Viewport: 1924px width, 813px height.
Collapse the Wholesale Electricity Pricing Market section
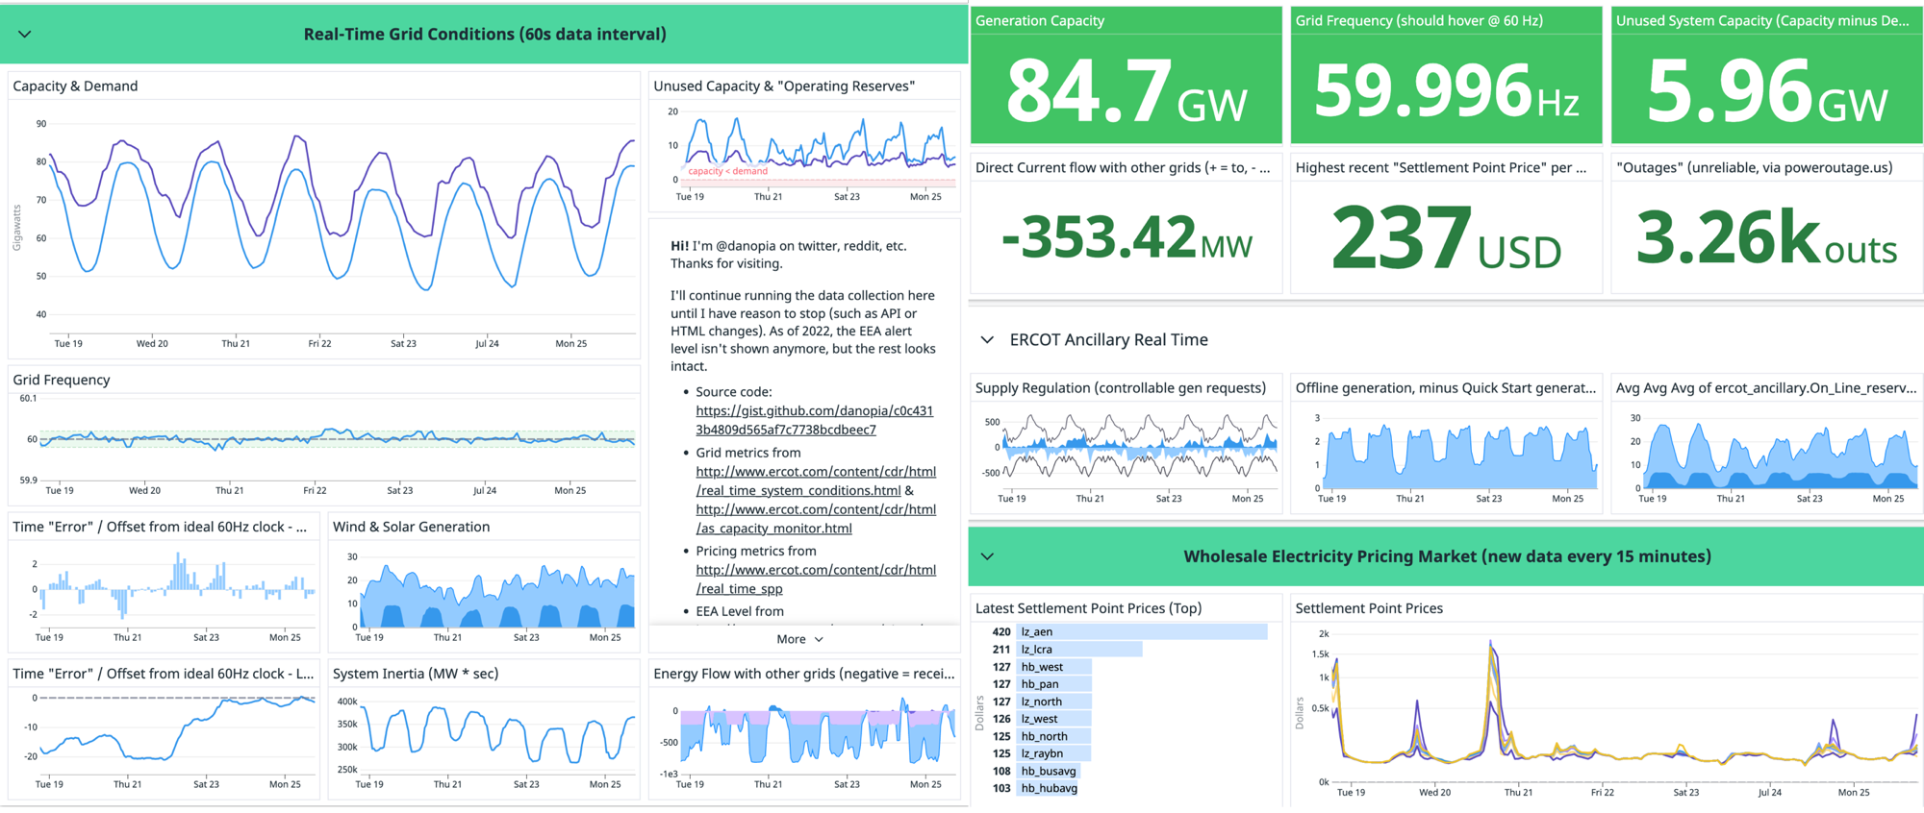(x=987, y=556)
